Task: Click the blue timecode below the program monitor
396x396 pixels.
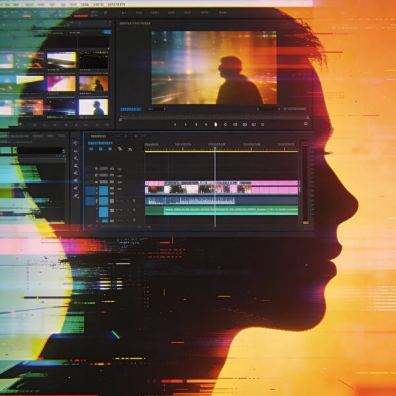Action: (x=131, y=109)
